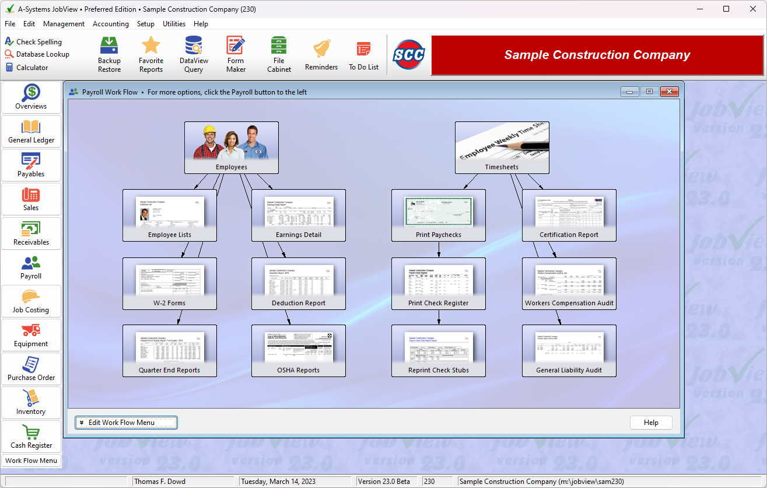The width and height of the screenshot is (767, 488).
Task: Go to the General Ledger
Action: 30,131
